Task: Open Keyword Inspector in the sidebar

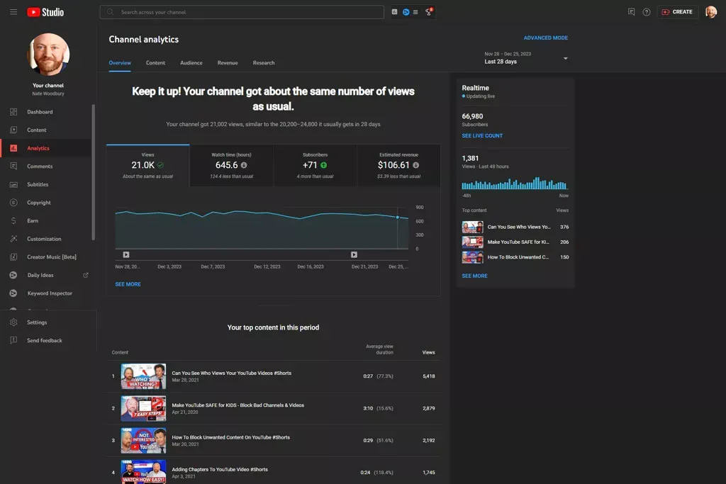Action: 46,293
